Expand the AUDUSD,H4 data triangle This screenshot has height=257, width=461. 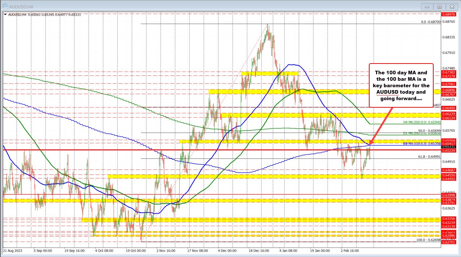tap(6, 15)
